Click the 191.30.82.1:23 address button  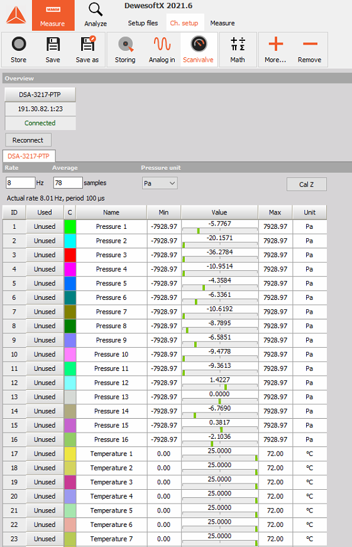click(x=40, y=109)
